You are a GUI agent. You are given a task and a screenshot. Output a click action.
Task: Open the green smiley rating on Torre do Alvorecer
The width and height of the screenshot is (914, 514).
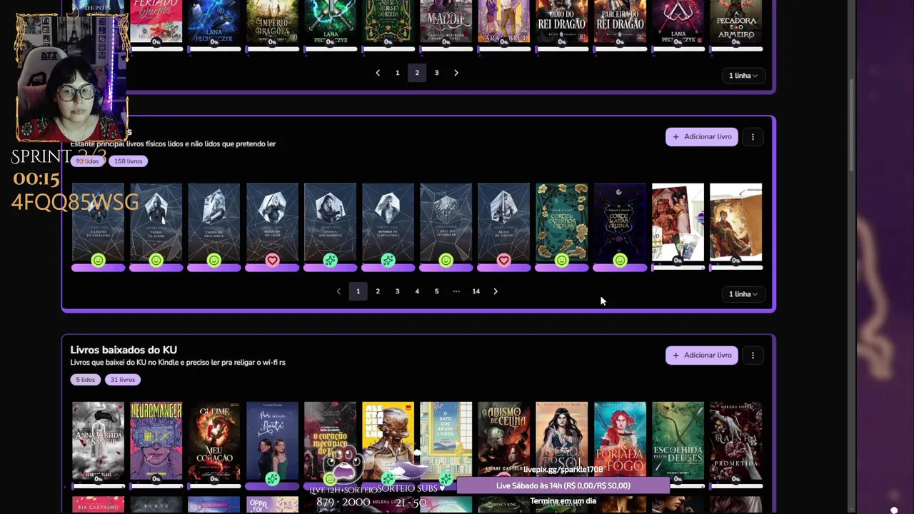(x=446, y=261)
